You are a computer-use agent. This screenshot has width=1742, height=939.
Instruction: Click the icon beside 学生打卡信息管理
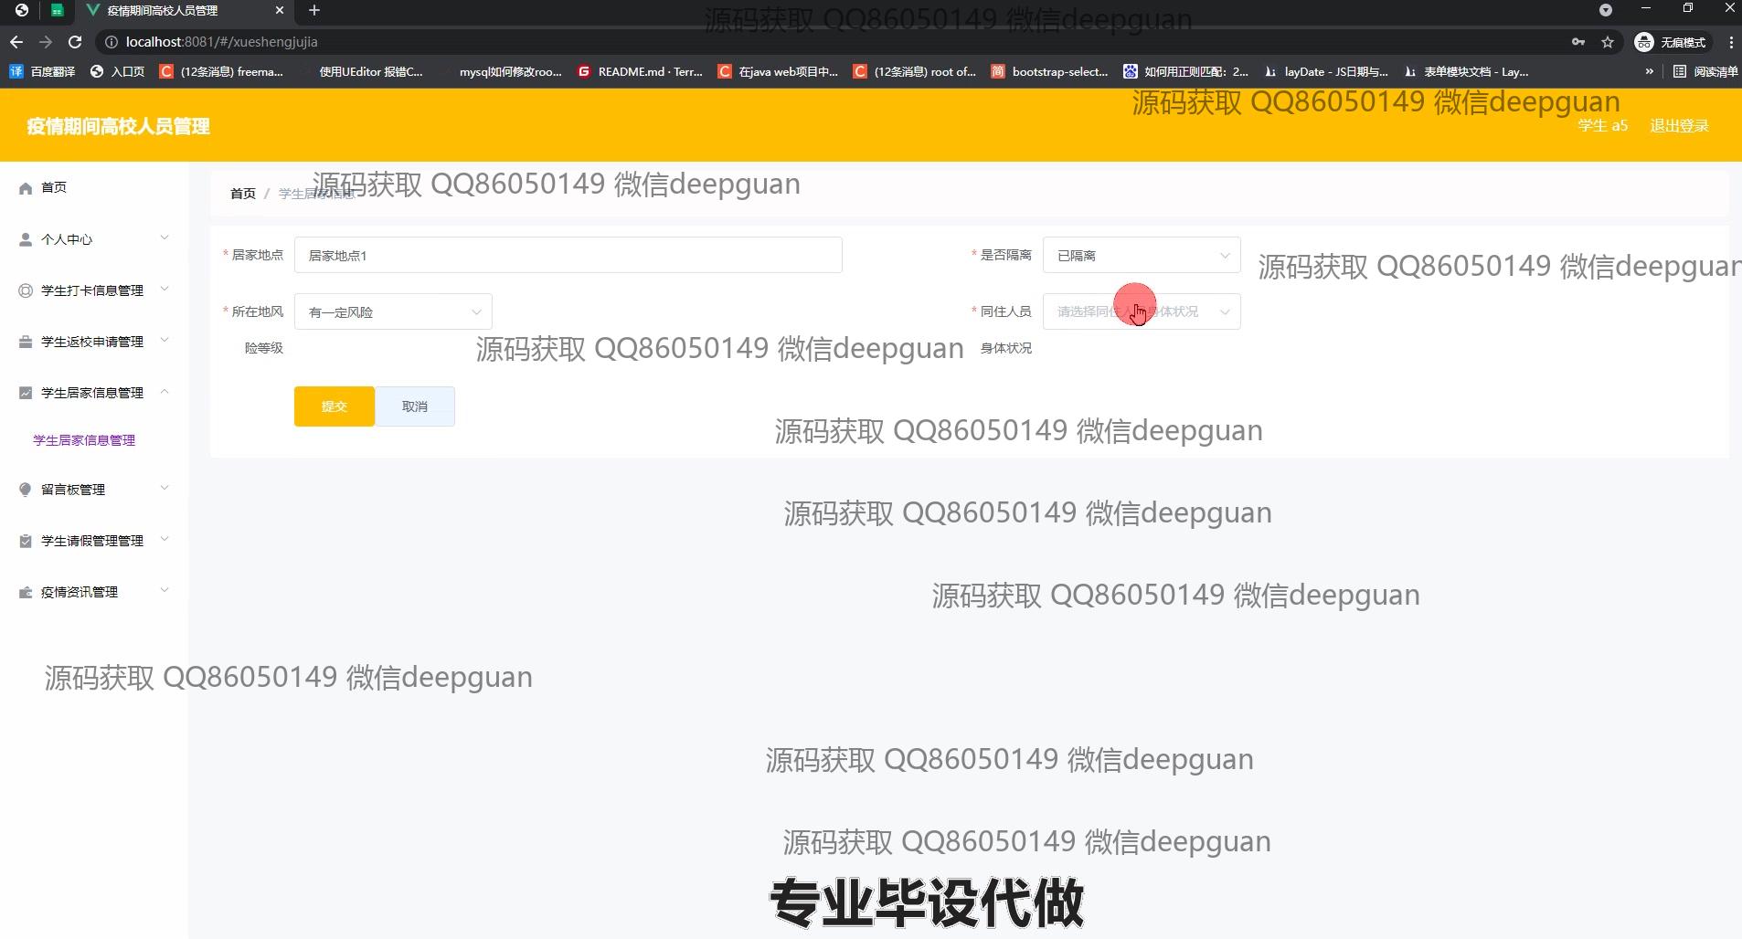(x=26, y=290)
